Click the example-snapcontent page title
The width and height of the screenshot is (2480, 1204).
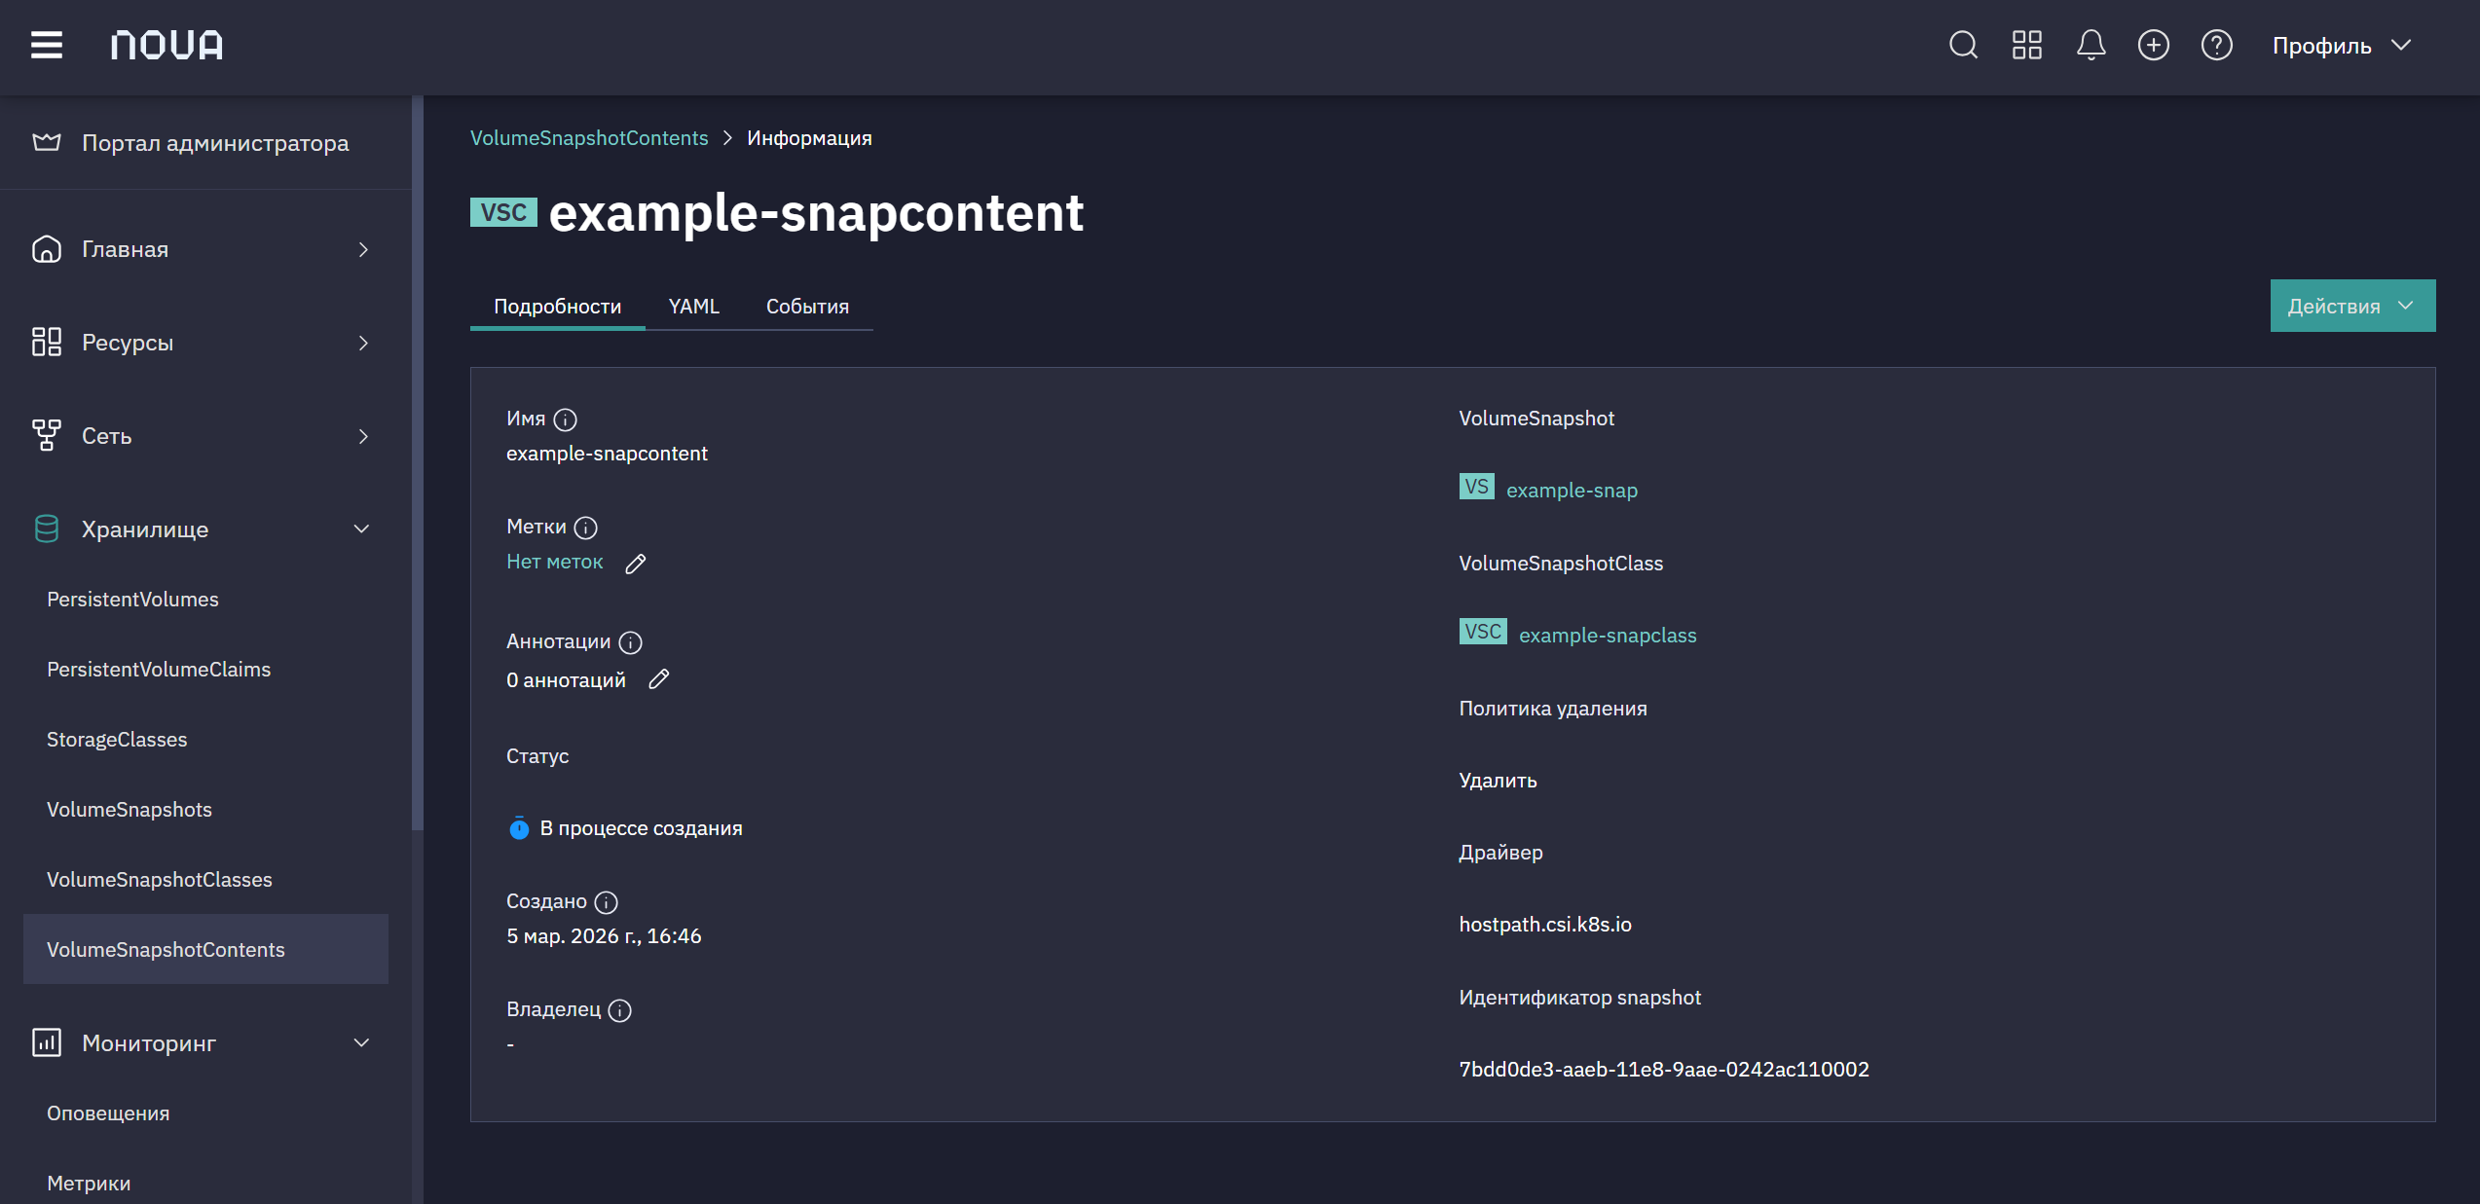(x=816, y=212)
